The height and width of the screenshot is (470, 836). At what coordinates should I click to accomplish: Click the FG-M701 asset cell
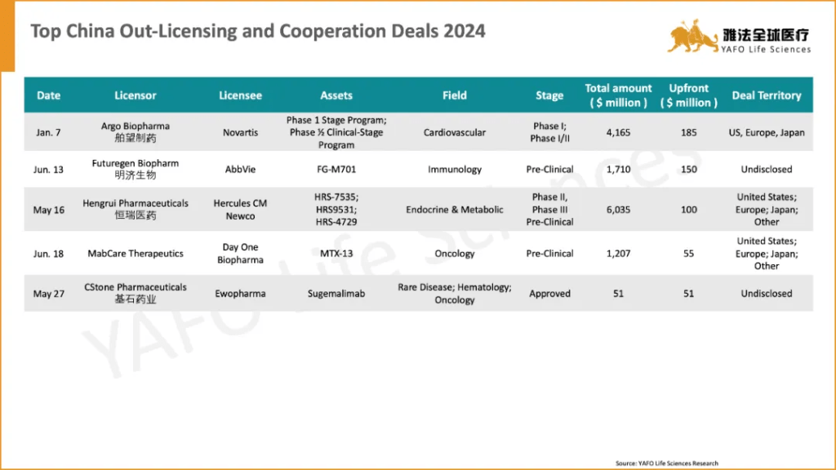(x=336, y=170)
